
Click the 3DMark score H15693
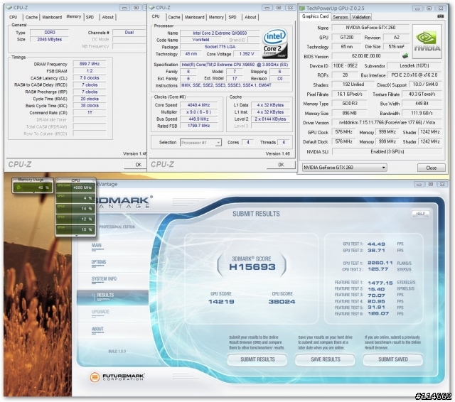click(x=252, y=266)
